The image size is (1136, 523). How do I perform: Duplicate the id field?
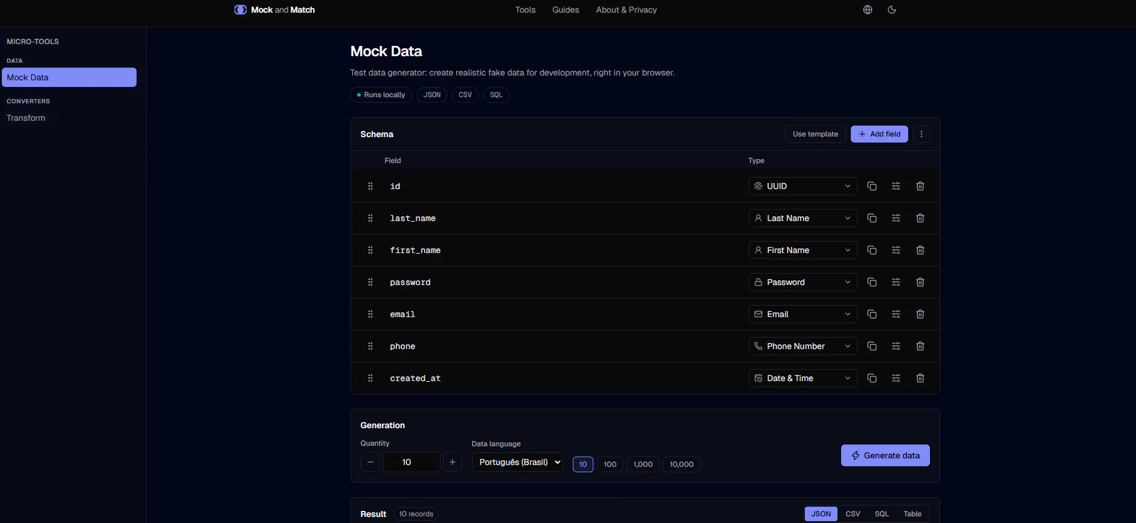(871, 186)
